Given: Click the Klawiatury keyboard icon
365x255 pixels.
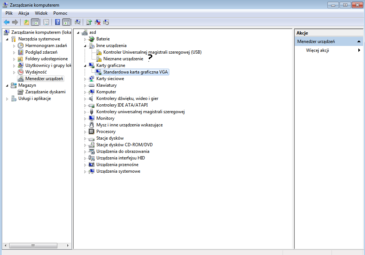Looking at the screenshot, I should (92, 85).
